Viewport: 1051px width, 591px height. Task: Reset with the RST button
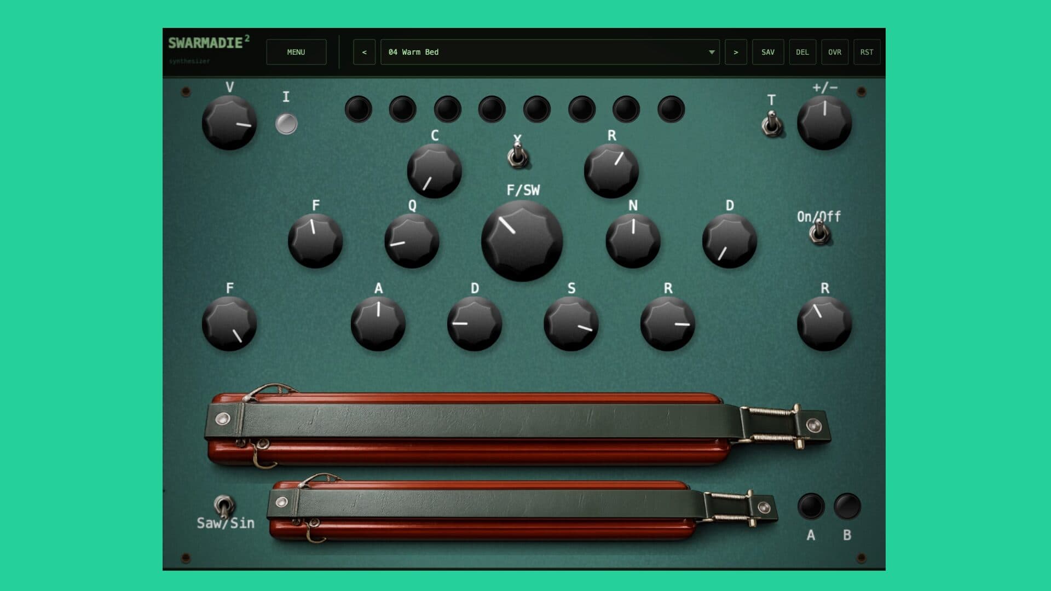pyautogui.click(x=867, y=52)
